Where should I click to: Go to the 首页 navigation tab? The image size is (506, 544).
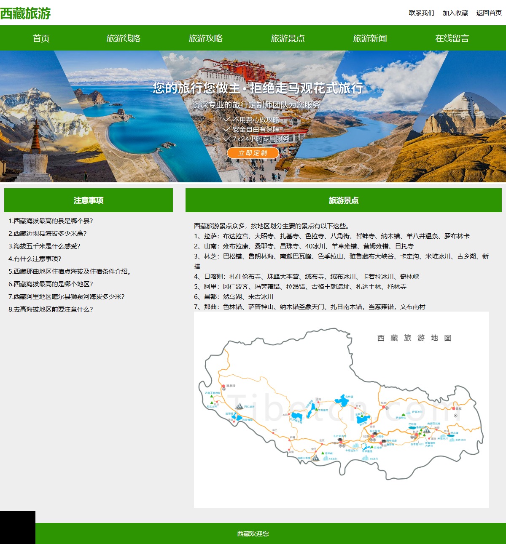(x=41, y=38)
